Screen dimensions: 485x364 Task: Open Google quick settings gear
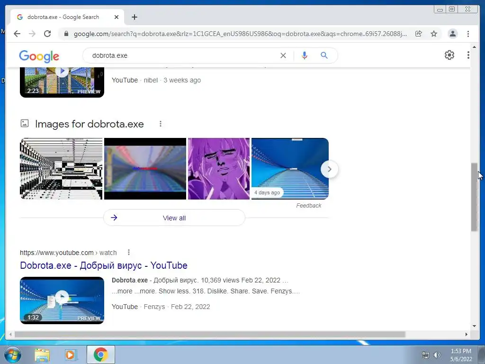tap(449, 55)
